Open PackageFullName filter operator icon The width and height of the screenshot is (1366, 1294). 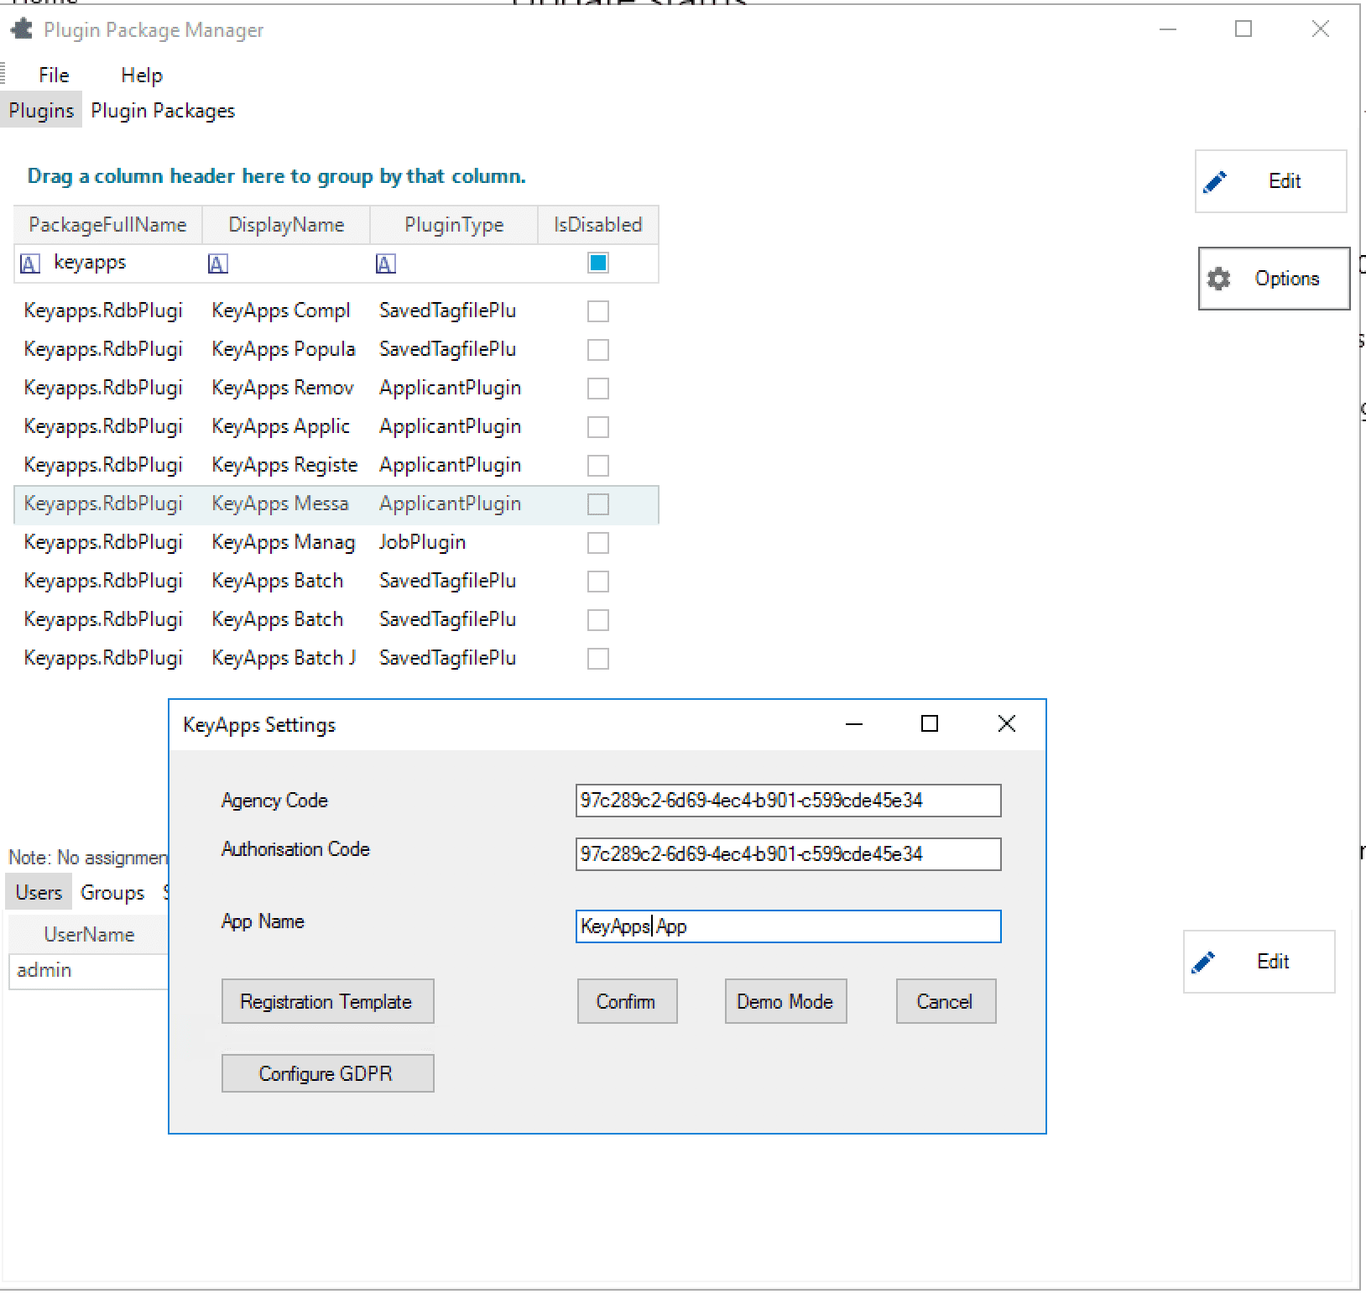(x=29, y=264)
